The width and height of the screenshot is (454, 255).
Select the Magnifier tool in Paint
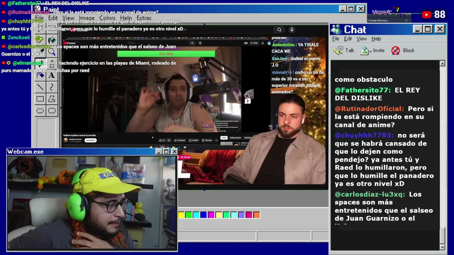pos(52,52)
